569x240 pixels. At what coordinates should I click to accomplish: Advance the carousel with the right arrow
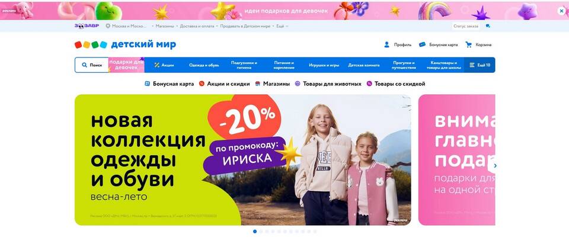pos(495,166)
